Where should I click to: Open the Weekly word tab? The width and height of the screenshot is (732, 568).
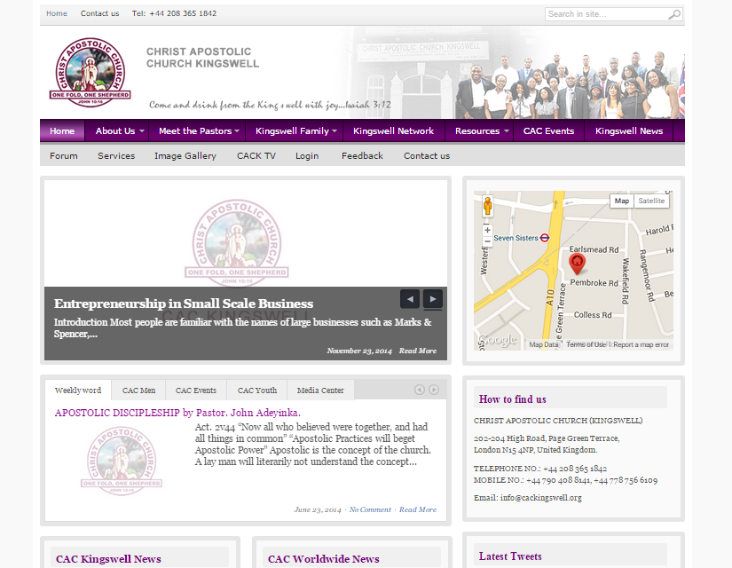(x=78, y=390)
